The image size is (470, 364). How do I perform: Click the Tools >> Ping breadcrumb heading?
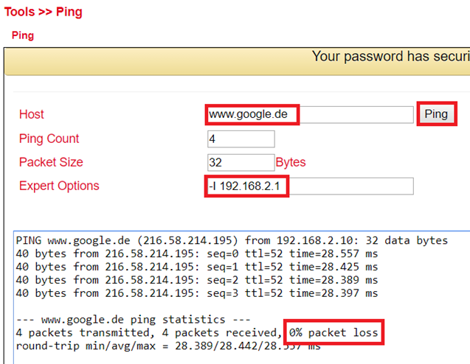pos(43,12)
